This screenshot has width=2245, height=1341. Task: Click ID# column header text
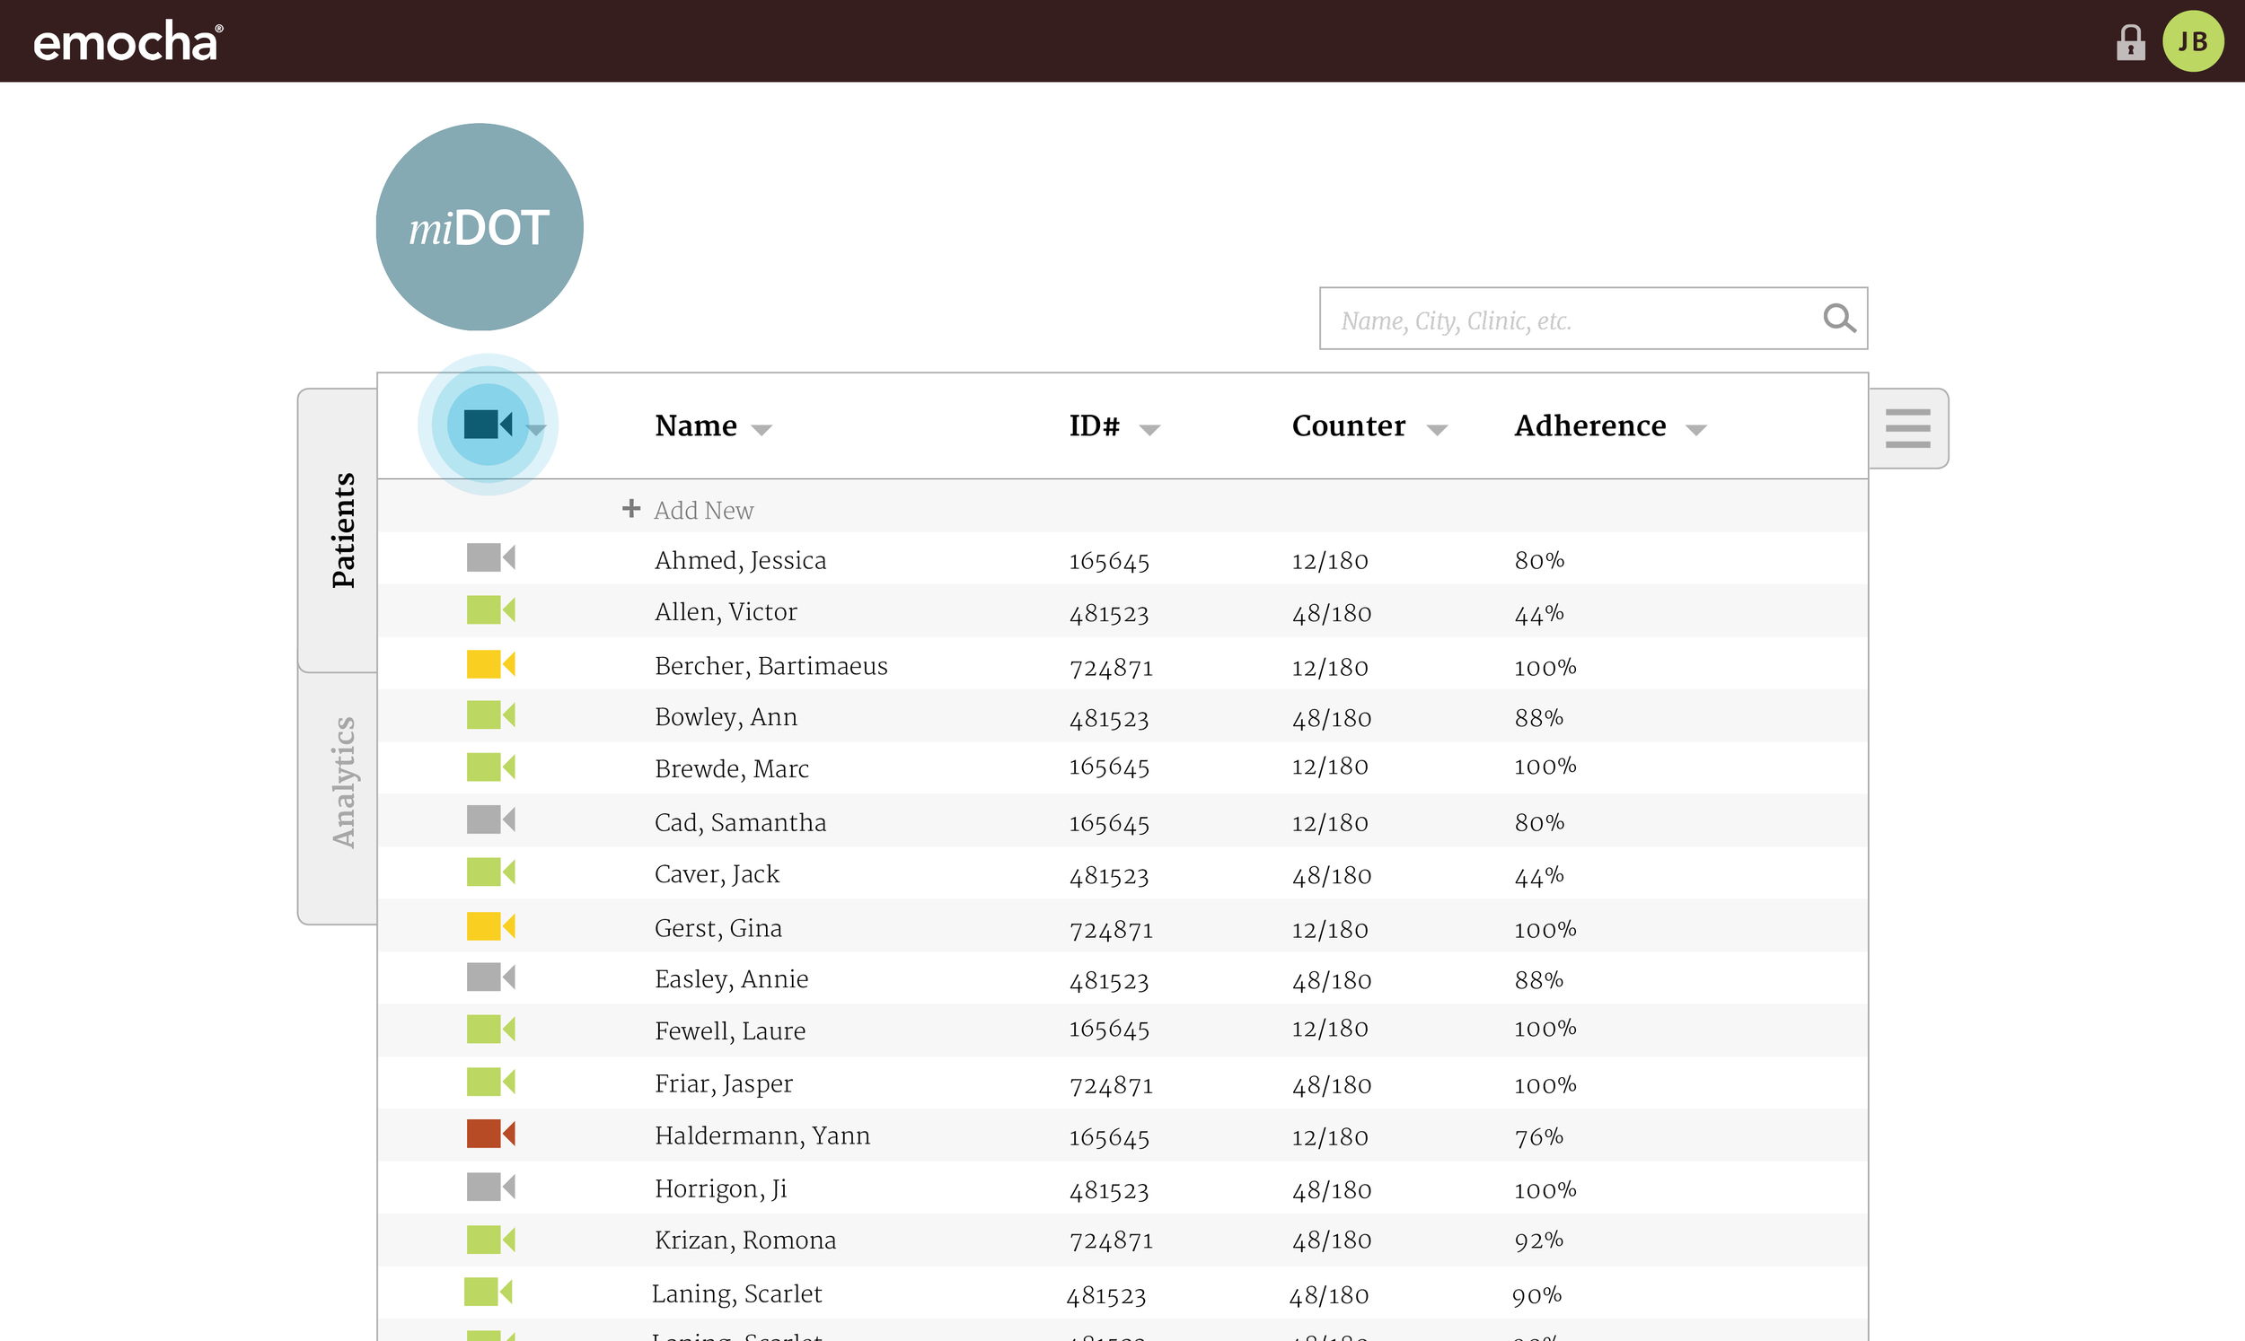pos(1095,425)
